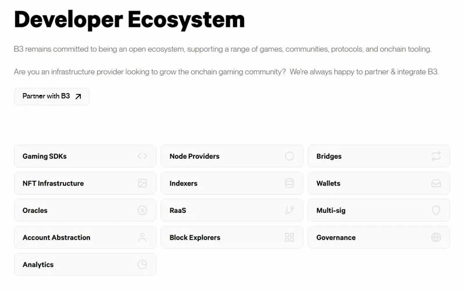Viewport: 465px width, 292px height.
Task: Click the grid icon in Block Explorers
Action: (289, 237)
